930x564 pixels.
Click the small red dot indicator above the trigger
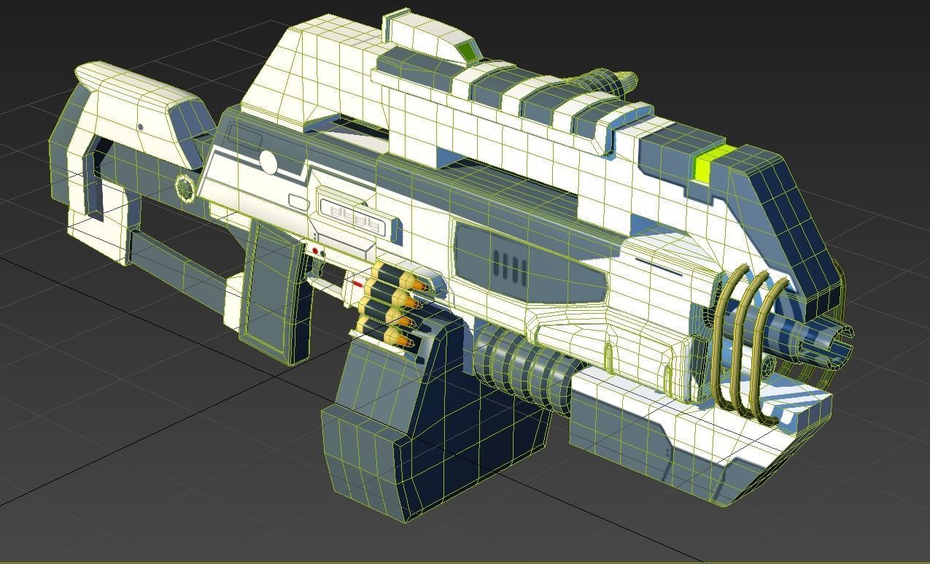point(315,250)
